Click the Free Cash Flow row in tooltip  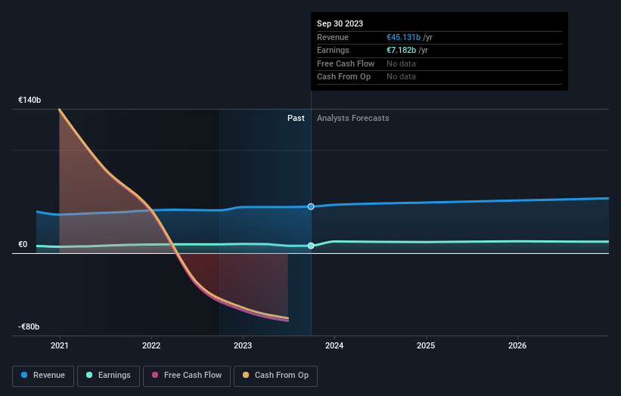coord(439,63)
